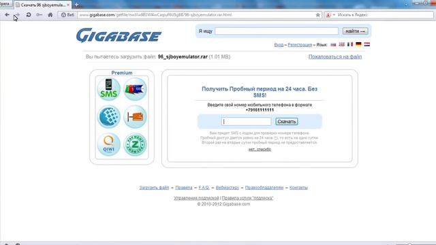This screenshot has width=436, height=245.
Task: Switch language with the German flag
Action: [358, 44]
